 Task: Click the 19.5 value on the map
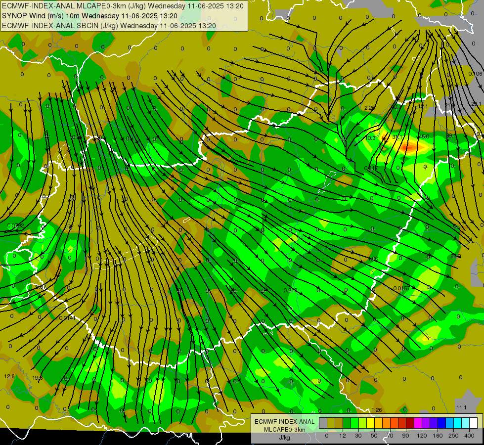38,378
